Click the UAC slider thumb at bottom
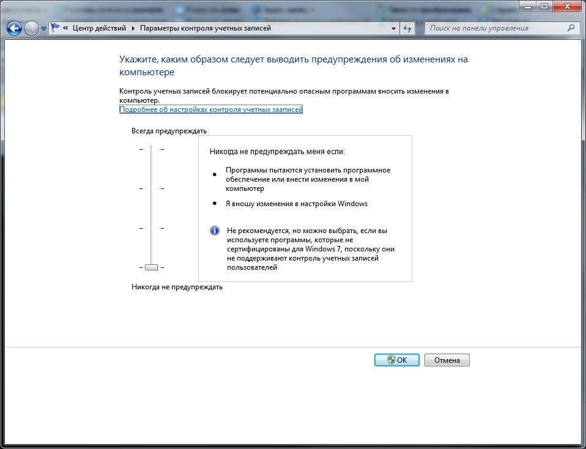The height and width of the screenshot is (449, 586). 151,267
